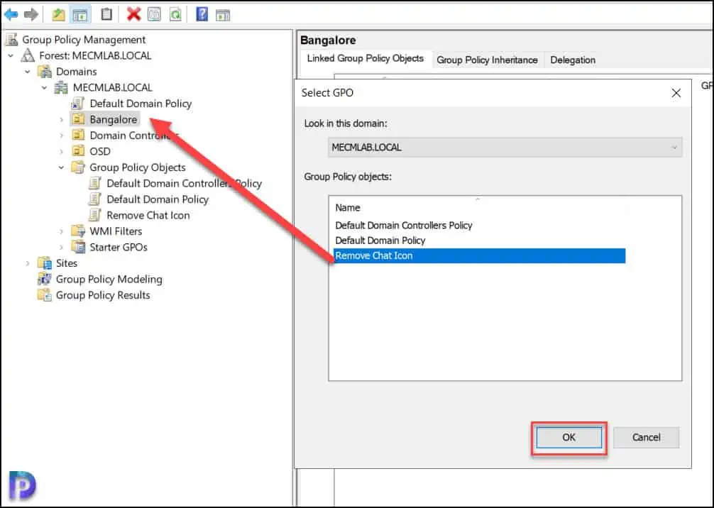
Task: Close the Select GPO dialog
Action: (x=676, y=93)
